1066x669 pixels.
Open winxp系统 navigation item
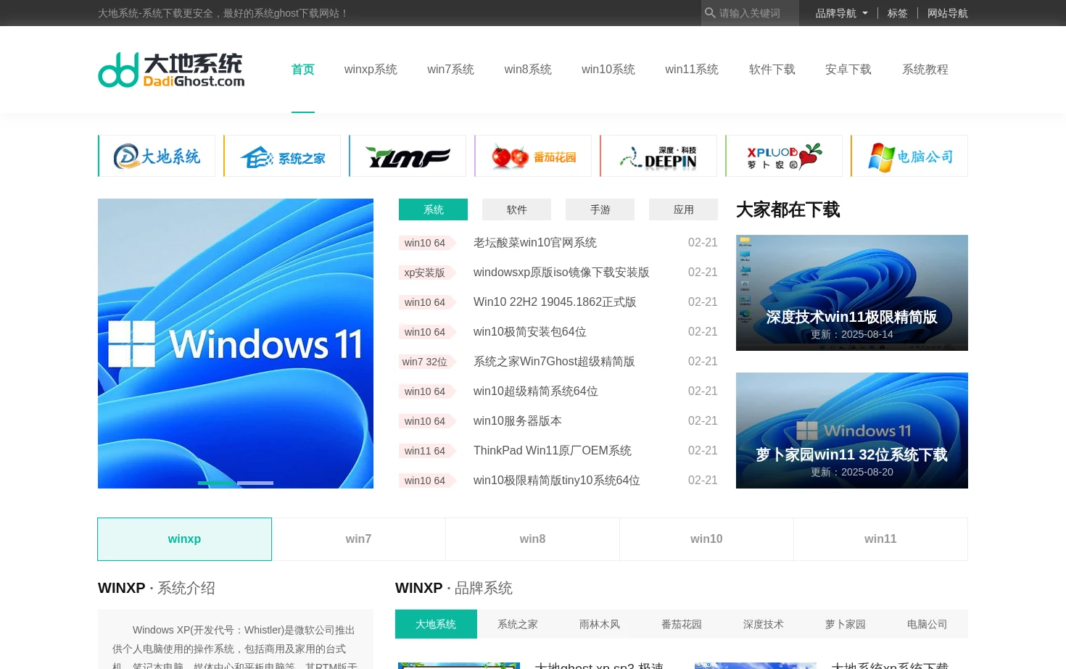tap(371, 70)
